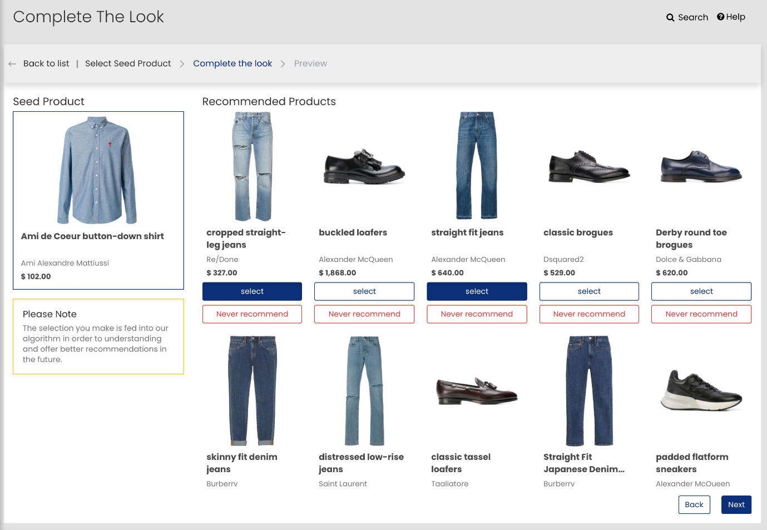Click the Ami de Coeur button-down shirt title
The height and width of the screenshot is (530, 767).
coord(92,236)
